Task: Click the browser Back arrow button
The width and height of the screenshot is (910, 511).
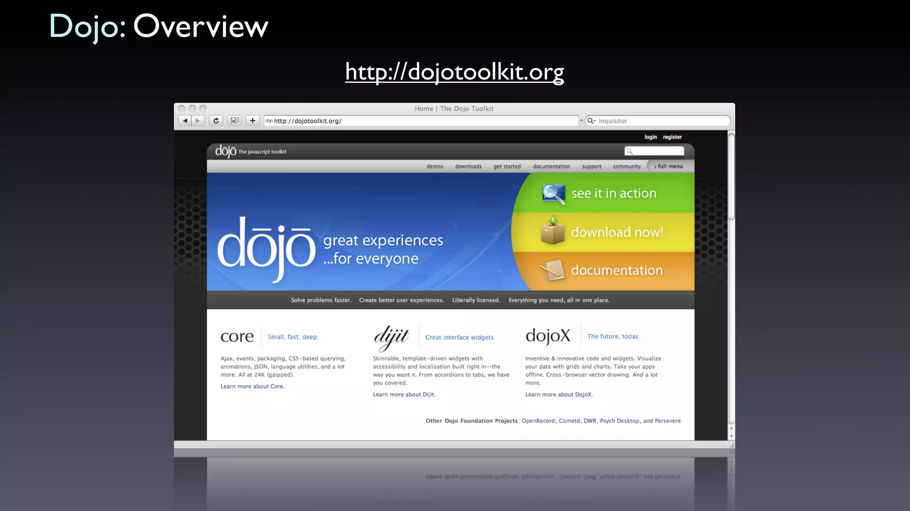Action: point(185,121)
